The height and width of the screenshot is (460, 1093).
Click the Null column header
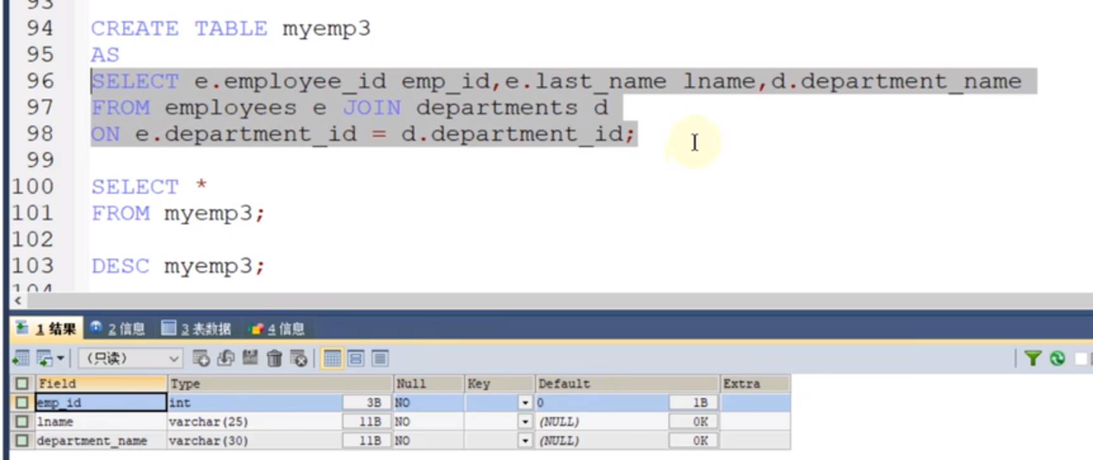tap(429, 383)
